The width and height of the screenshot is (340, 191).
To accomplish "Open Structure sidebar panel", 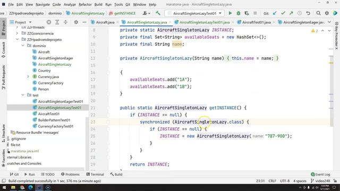I will pyautogui.click(x=4, y=133).
